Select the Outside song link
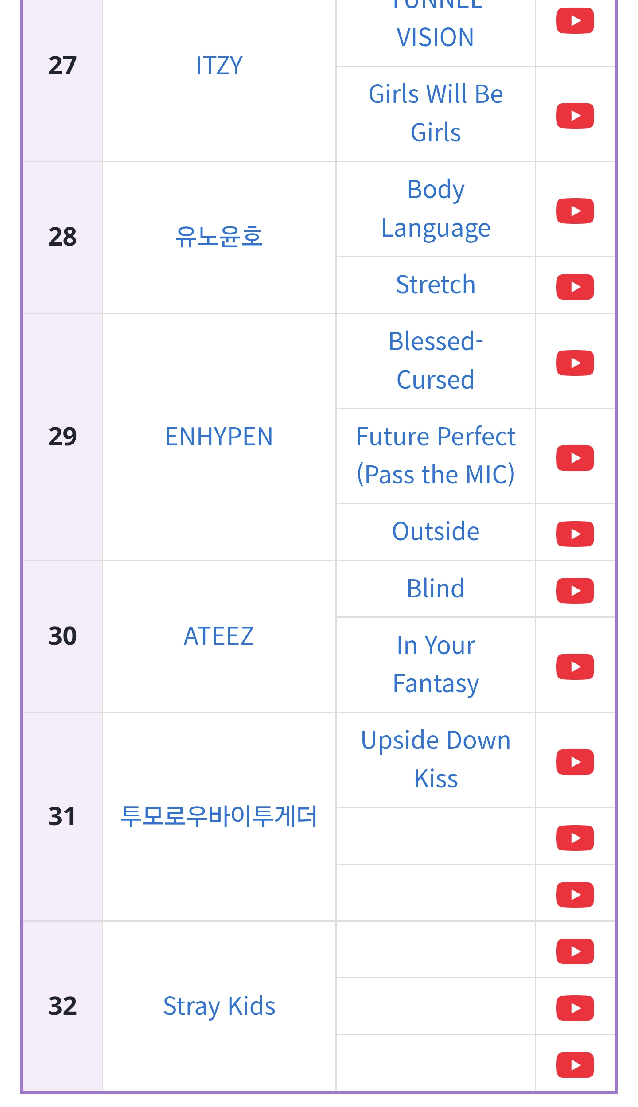 436,531
